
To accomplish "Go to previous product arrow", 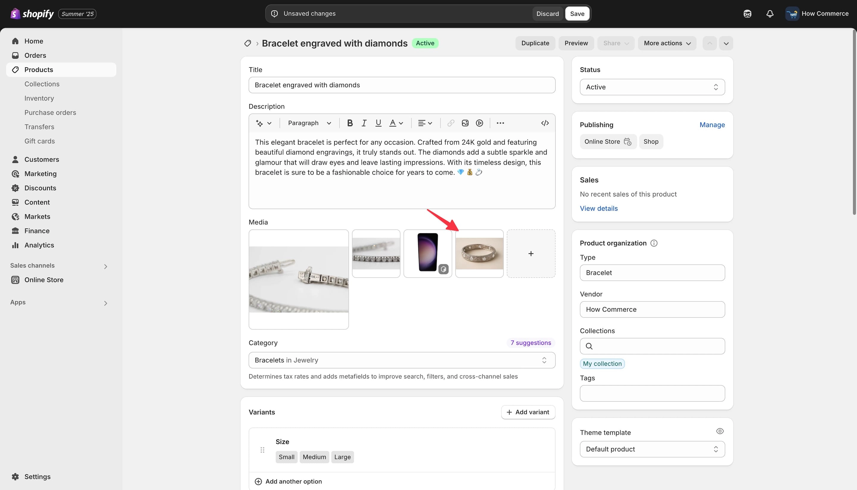I will click(x=709, y=43).
